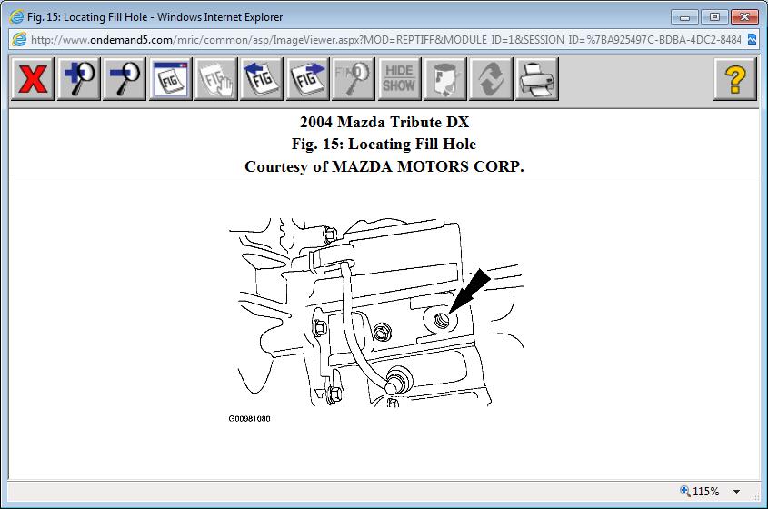Zoom in with the plus magnifier icon
The height and width of the screenshot is (509, 768).
[x=78, y=79]
